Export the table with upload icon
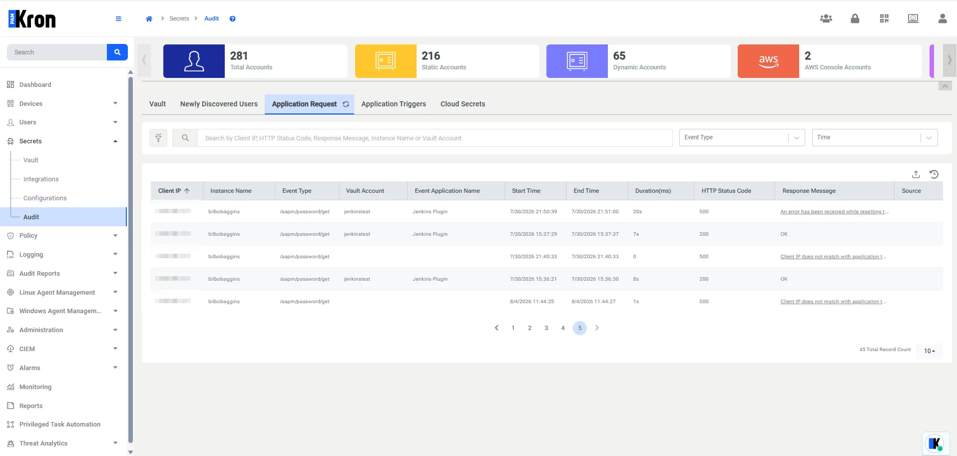This screenshot has width=957, height=456. coord(916,174)
